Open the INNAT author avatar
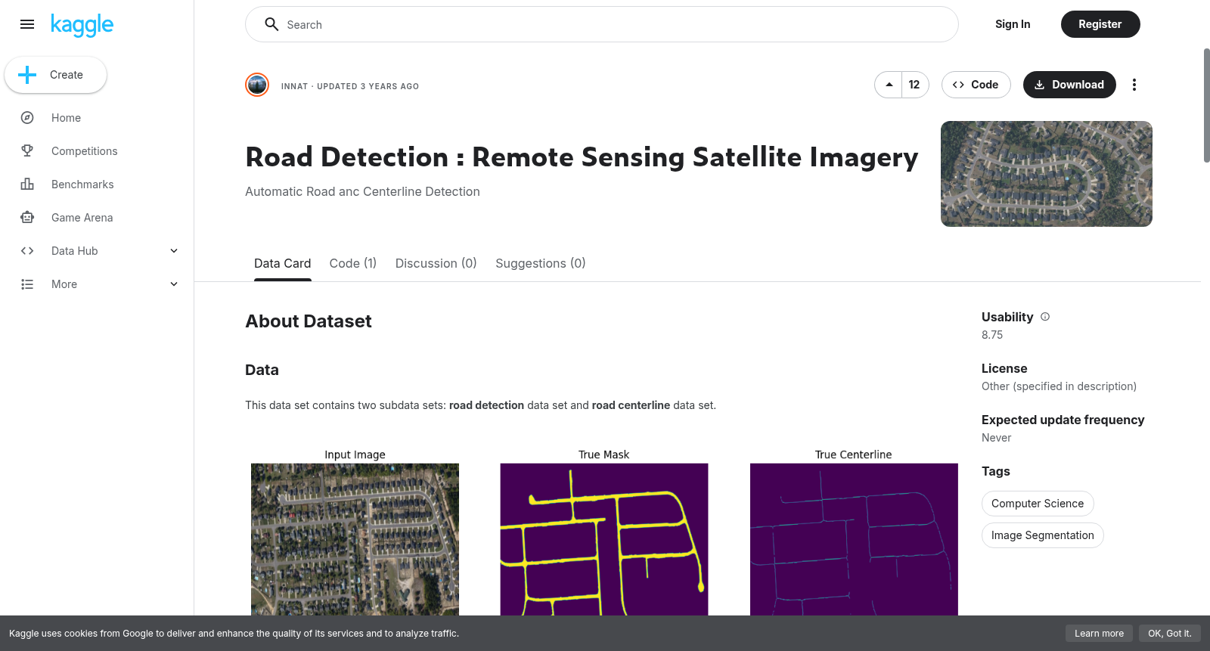This screenshot has height=651, width=1210. [x=257, y=85]
